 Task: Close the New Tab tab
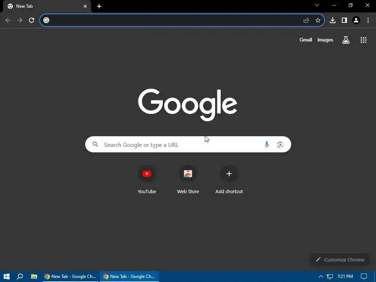click(x=85, y=6)
